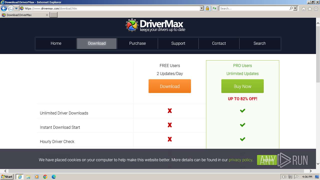Screen dimensions: 320x180
Task: Close the Download DriverMax tab
Action: click(x=47, y=15)
